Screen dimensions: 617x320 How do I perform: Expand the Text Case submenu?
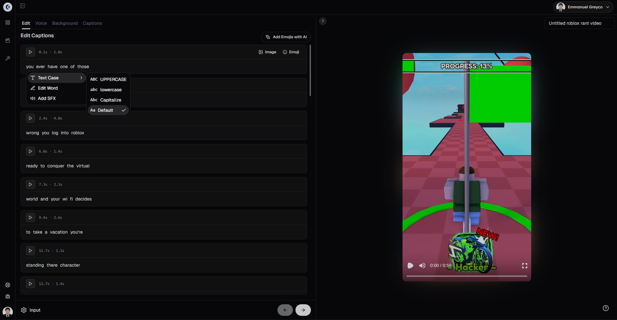[x=57, y=78]
